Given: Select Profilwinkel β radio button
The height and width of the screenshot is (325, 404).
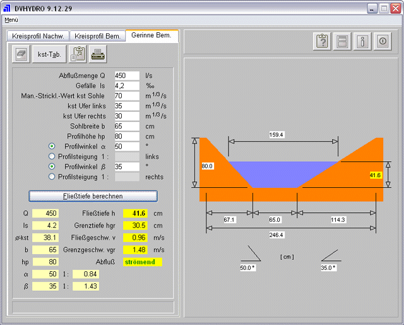Looking at the screenshot, I should coord(52,166).
